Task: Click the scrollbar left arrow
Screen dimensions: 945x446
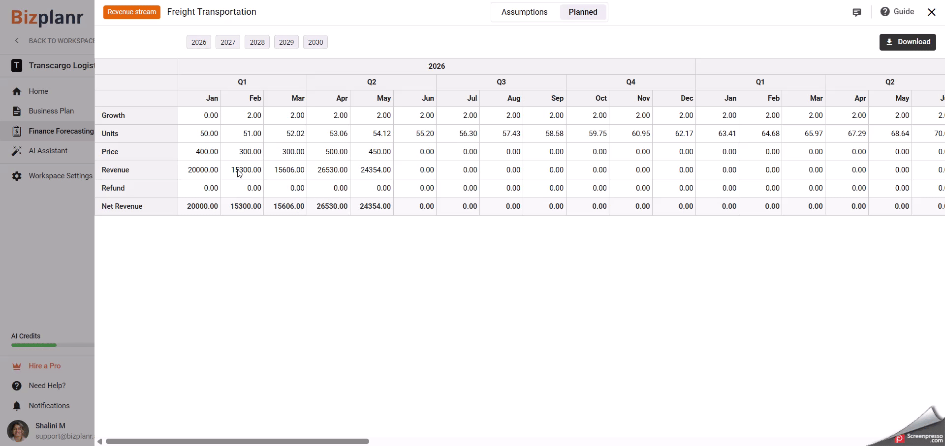Action: [x=99, y=442]
